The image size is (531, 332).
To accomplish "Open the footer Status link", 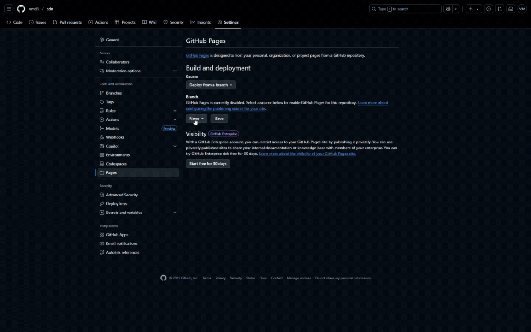I will [x=251, y=278].
